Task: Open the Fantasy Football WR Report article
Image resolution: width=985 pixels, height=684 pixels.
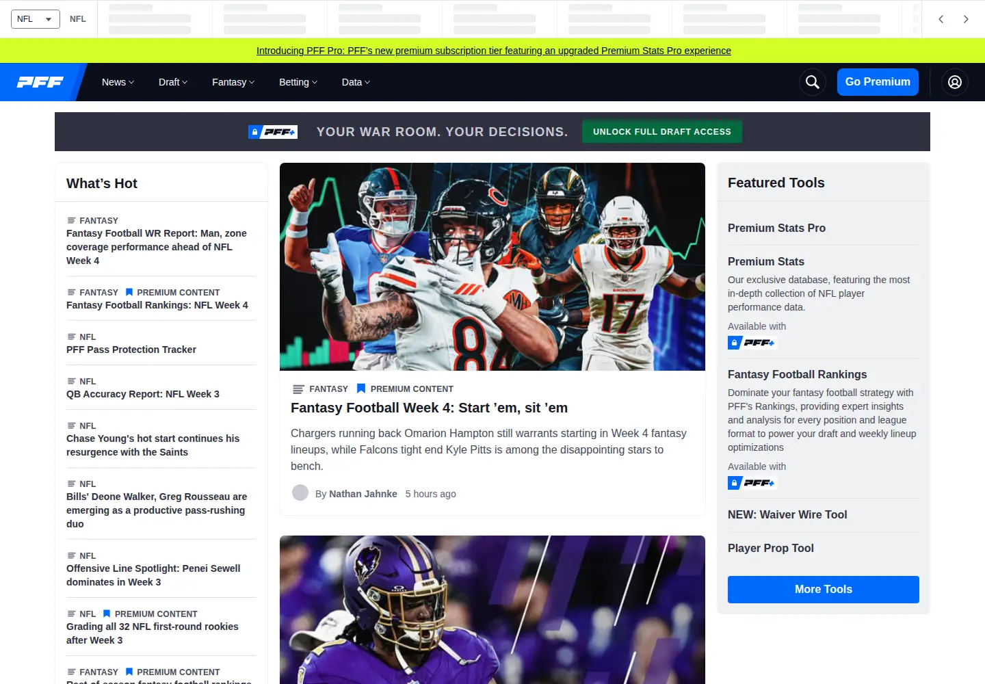Action: 157,247
